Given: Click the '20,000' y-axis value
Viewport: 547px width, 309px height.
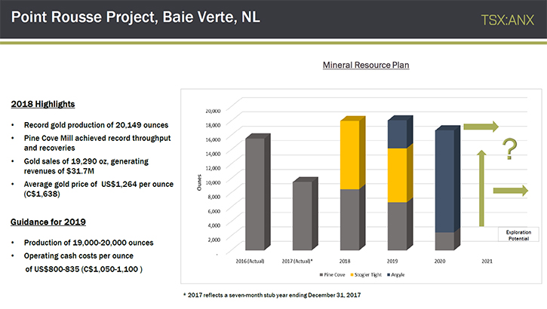Looking at the screenshot, I should pyautogui.click(x=213, y=111).
